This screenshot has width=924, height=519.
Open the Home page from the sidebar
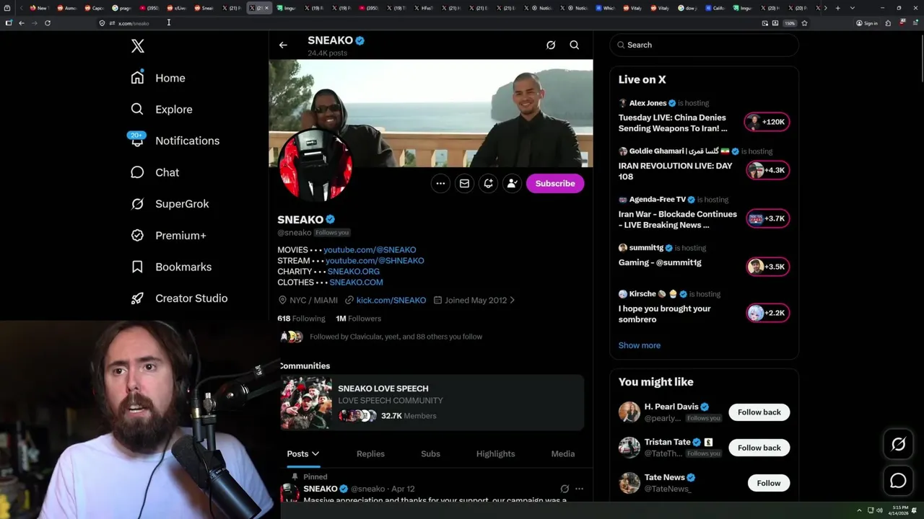point(158,78)
